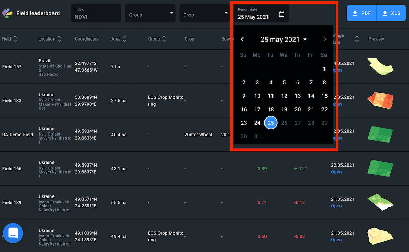
Task: Open the Group filter dropdown
Action: point(150,13)
